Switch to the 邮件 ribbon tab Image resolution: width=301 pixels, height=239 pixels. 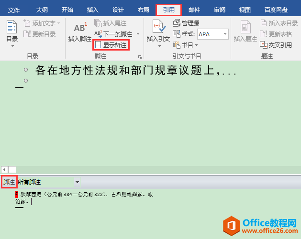[194, 10]
